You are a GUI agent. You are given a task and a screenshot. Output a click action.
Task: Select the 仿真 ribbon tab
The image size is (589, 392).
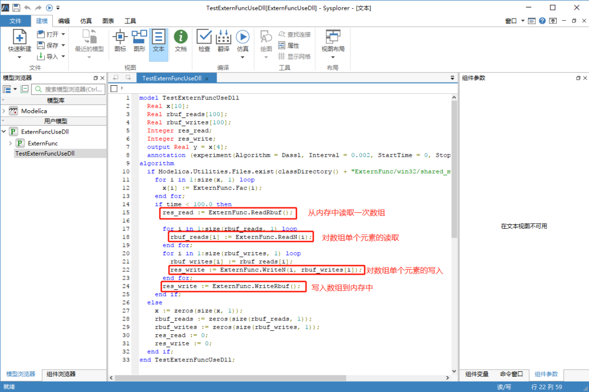[86, 21]
